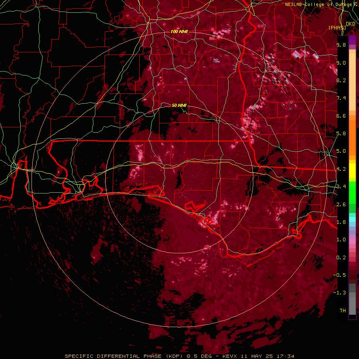
Task: Click the [PHAS] unit label
Action: [337, 28]
